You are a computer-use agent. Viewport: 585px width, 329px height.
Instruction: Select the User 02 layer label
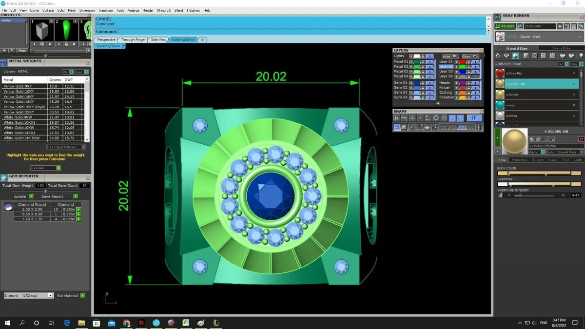click(446, 67)
